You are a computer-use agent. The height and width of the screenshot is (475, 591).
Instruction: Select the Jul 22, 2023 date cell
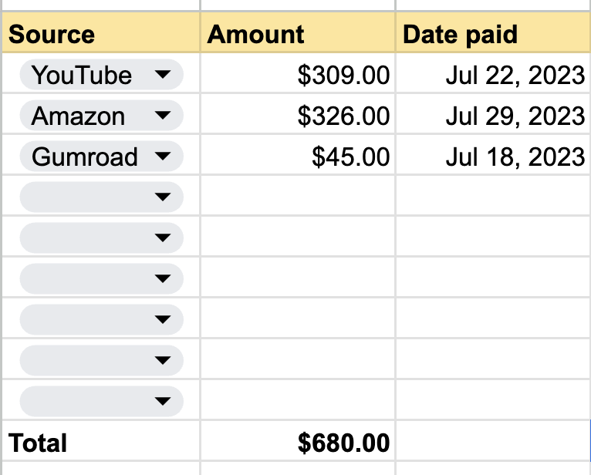click(493, 75)
